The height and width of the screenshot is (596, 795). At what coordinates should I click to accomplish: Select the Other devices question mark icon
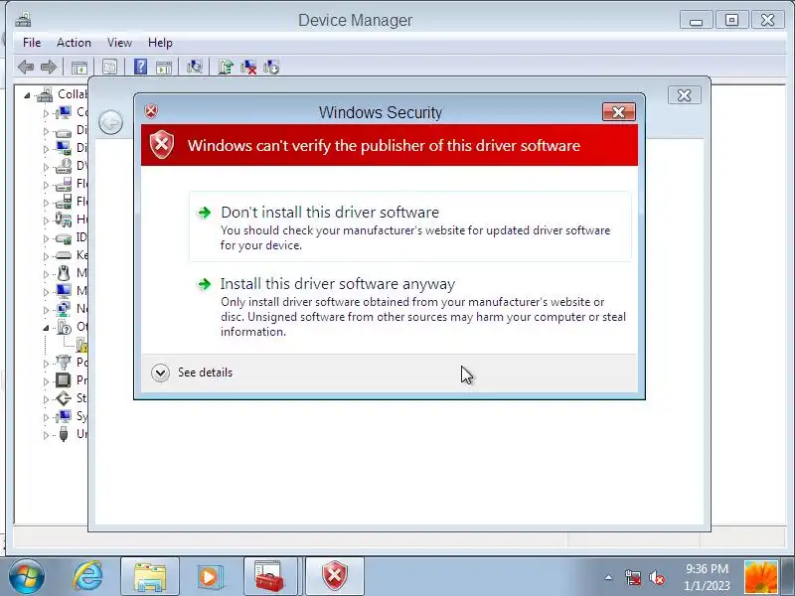pos(64,327)
